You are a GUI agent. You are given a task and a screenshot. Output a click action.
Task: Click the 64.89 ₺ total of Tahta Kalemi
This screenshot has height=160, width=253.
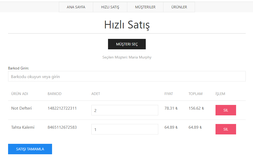(195, 127)
